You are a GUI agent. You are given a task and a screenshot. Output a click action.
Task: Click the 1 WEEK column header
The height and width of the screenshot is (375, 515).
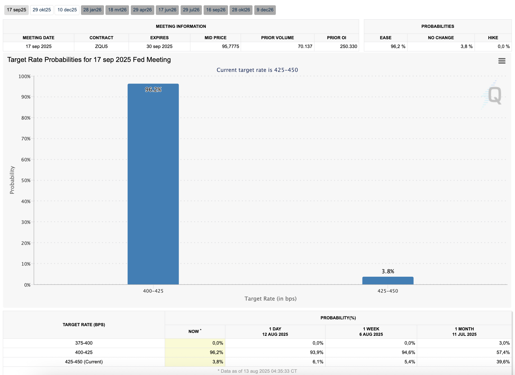point(371,332)
